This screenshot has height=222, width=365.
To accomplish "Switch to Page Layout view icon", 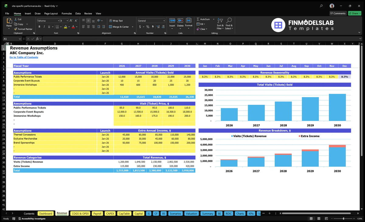I will pos(318,218).
